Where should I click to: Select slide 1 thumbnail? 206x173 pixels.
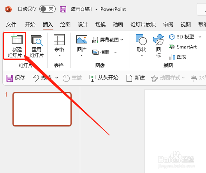[42, 109]
